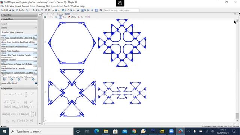240x135 pixels.
Task: Click the Copy toolbar icon
Action: click(x=20, y=10)
